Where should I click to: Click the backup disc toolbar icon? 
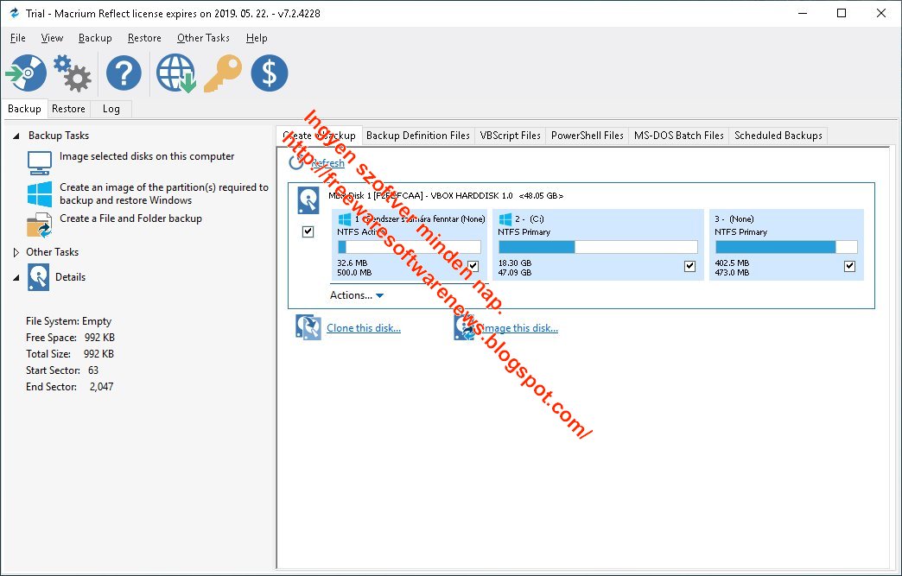coord(27,73)
